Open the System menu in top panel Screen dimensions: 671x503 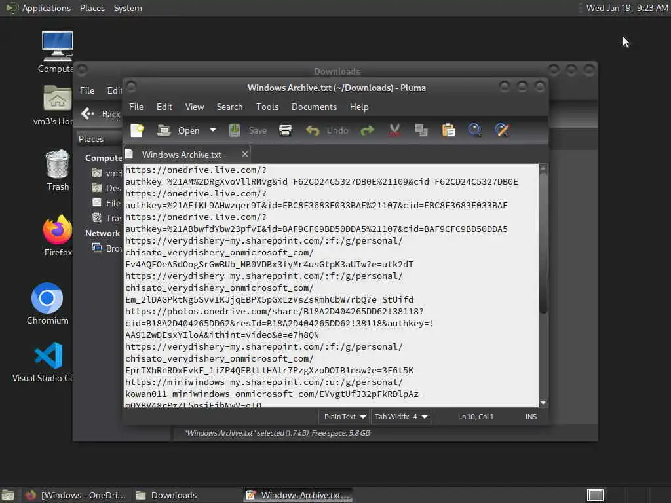(x=128, y=8)
